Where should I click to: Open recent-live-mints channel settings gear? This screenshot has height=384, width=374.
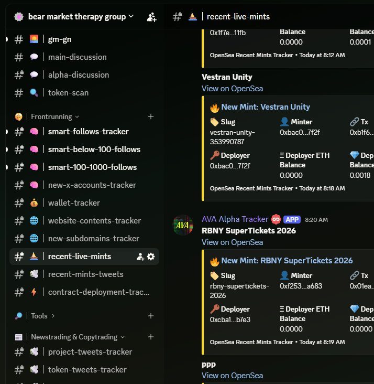click(151, 257)
